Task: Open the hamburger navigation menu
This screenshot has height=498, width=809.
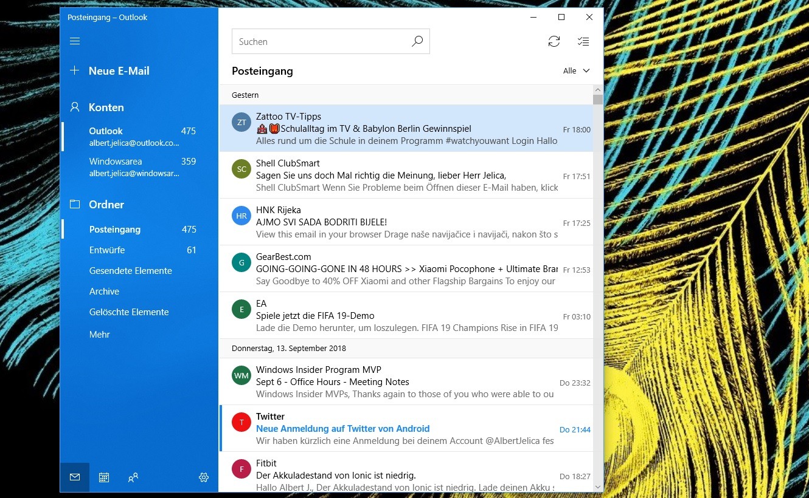Action: click(75, 41)
